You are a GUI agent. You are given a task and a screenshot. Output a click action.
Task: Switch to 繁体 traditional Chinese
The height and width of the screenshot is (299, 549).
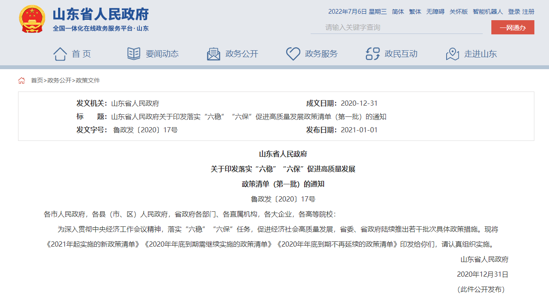coord(415,12)
